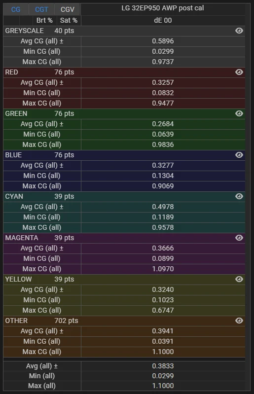Select cyan maximum value 0.9578
This screenshot has width=254, height=394.
pos(163,227)
